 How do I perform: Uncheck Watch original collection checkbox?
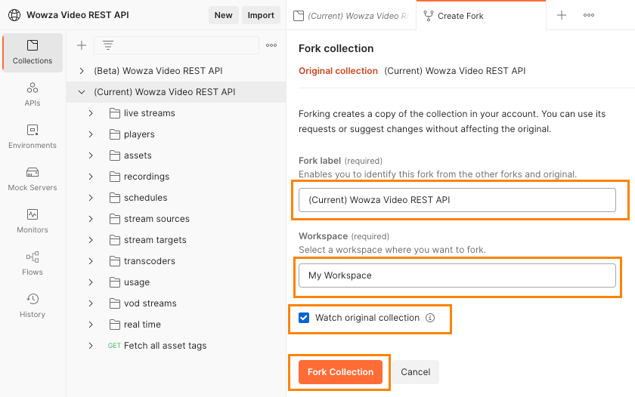(x=304, y=318)
